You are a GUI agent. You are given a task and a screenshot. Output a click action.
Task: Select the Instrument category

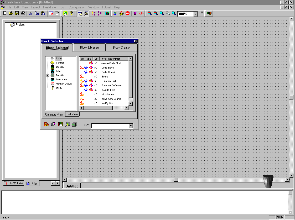[x=62, y=80]
